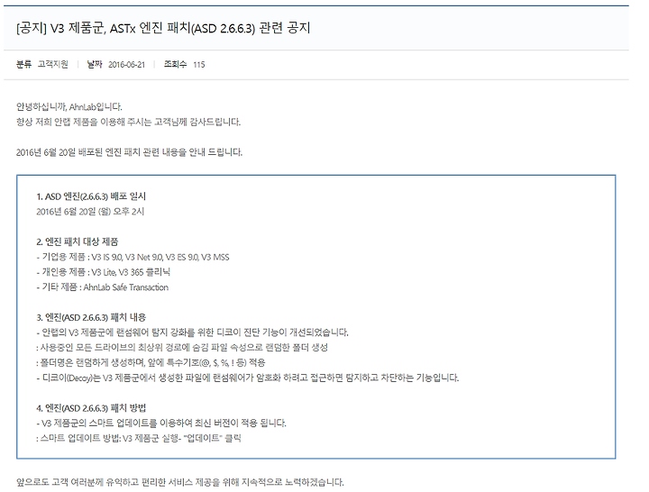Click the greeting line '안녕하십니까, AhnLab입니다.'

coord(69,106)
